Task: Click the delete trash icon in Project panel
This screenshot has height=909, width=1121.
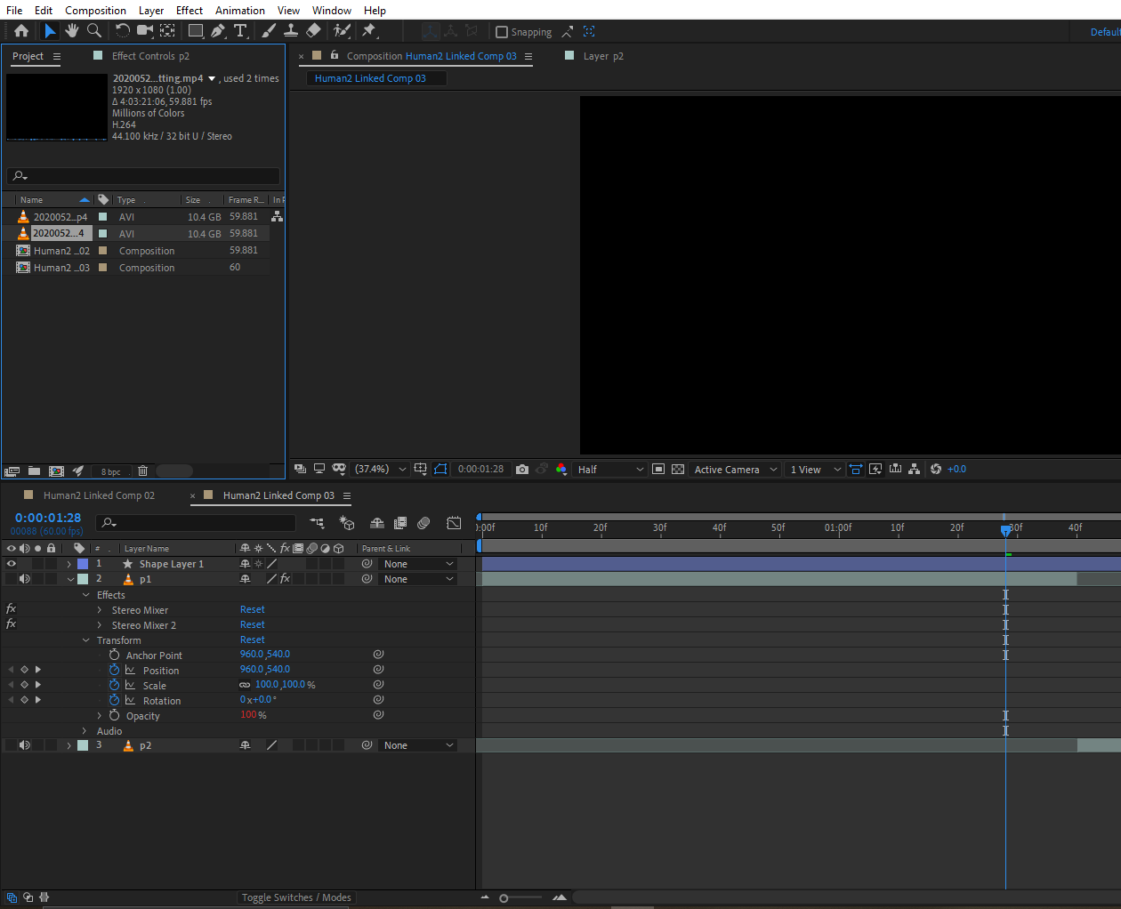Action: coord(142,471)
